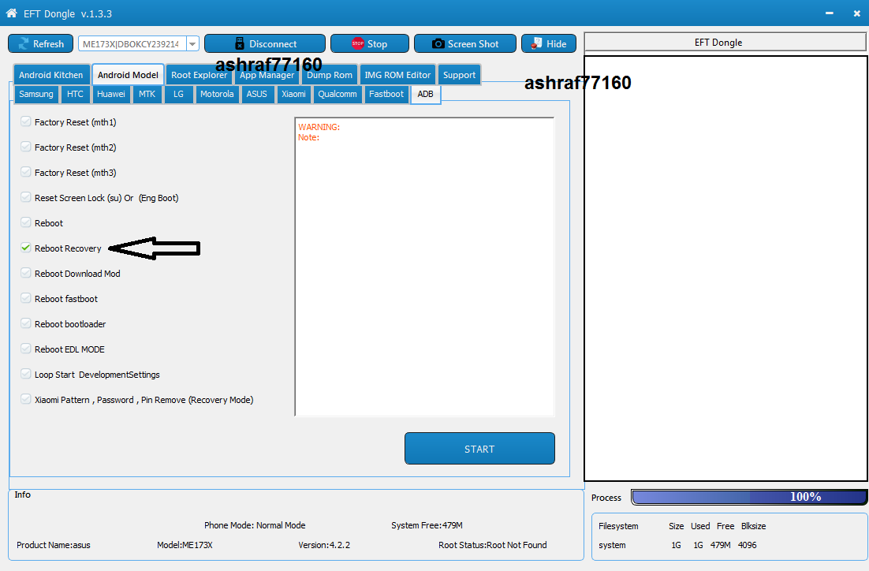
Task: Click the Model:ME173X info text
Action: point(185,545)
